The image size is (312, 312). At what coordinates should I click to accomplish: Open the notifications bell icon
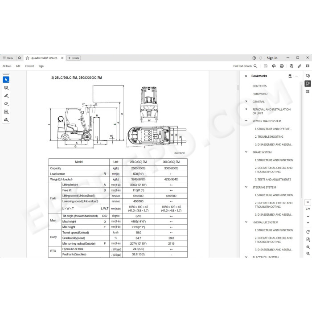tap(261, 58)
